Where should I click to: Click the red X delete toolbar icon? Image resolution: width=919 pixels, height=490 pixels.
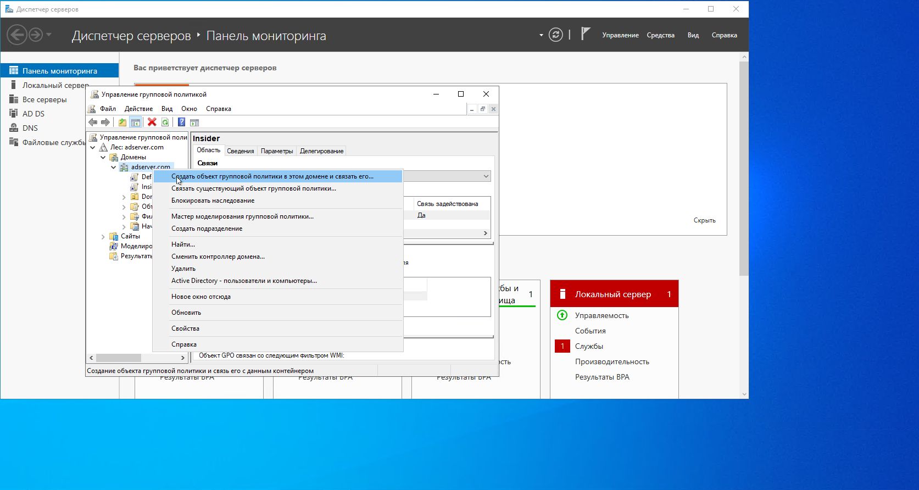[x=152, y=122]
